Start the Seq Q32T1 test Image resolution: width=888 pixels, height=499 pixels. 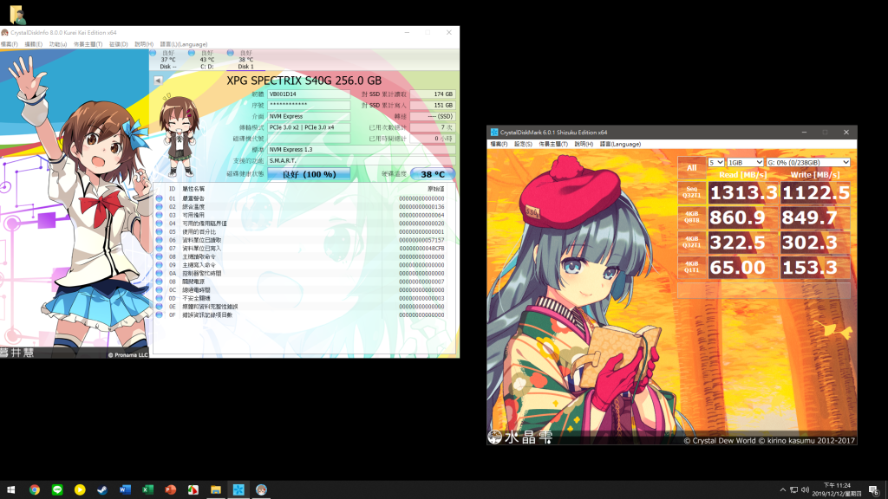[x=691, y=192]
